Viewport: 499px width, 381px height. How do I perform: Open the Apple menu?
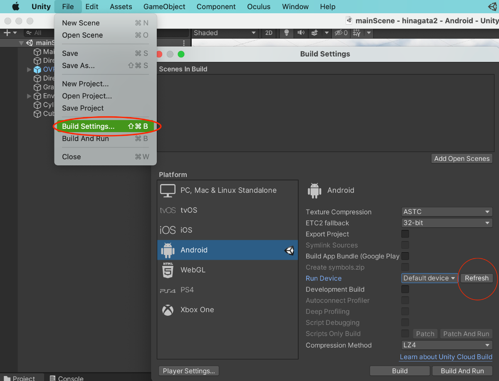[16, 7]
